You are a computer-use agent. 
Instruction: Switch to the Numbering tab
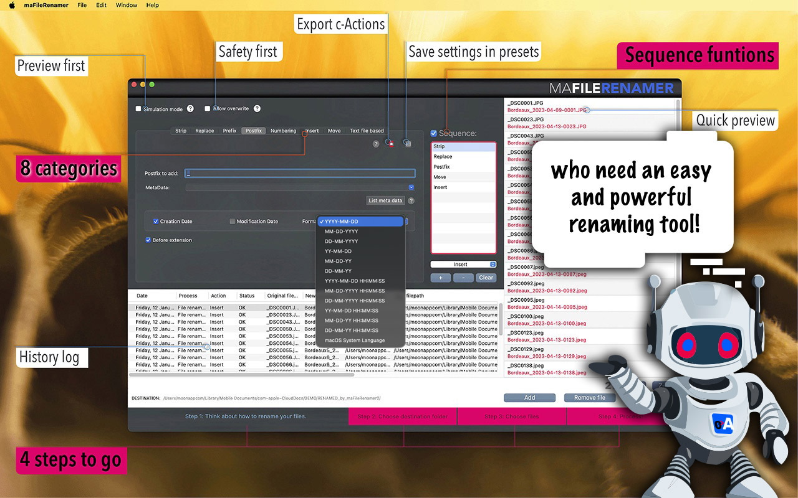coord(283,131)
